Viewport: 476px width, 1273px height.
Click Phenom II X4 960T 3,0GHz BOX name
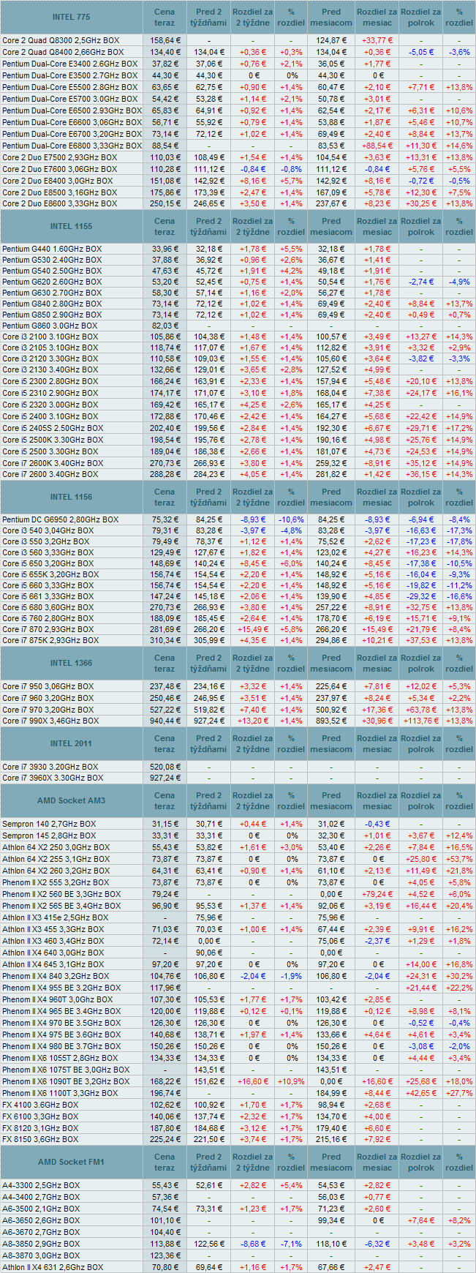tap(57, 999)
